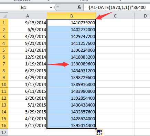Screen dimensions: 150x136
Task: Click cell with date 1/17/2014
Action: click(28, 84)
